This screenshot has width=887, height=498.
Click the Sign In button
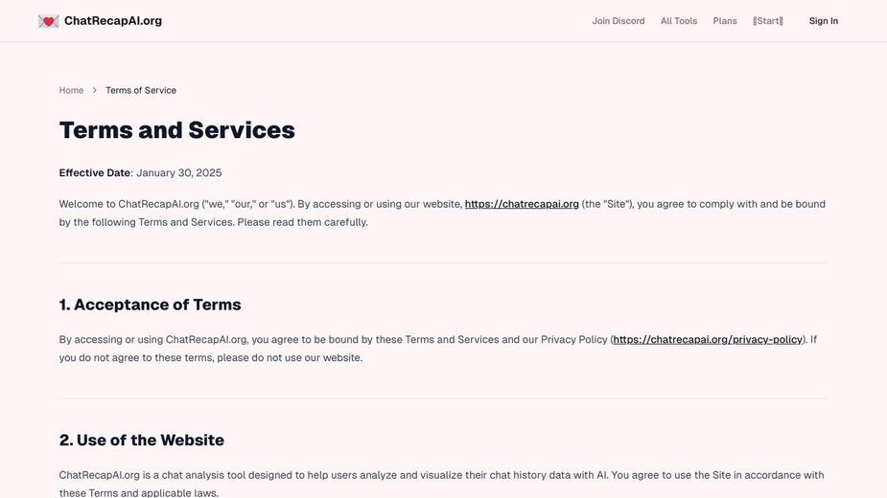(823, 21)
